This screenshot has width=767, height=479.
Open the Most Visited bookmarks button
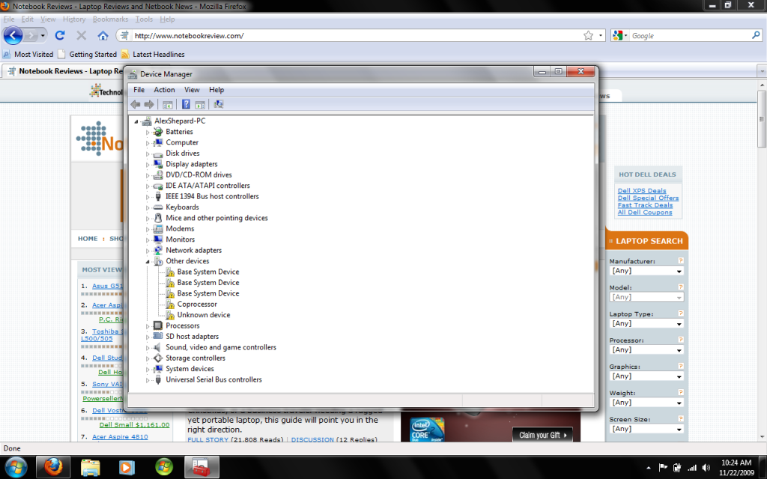coord(28,54)
